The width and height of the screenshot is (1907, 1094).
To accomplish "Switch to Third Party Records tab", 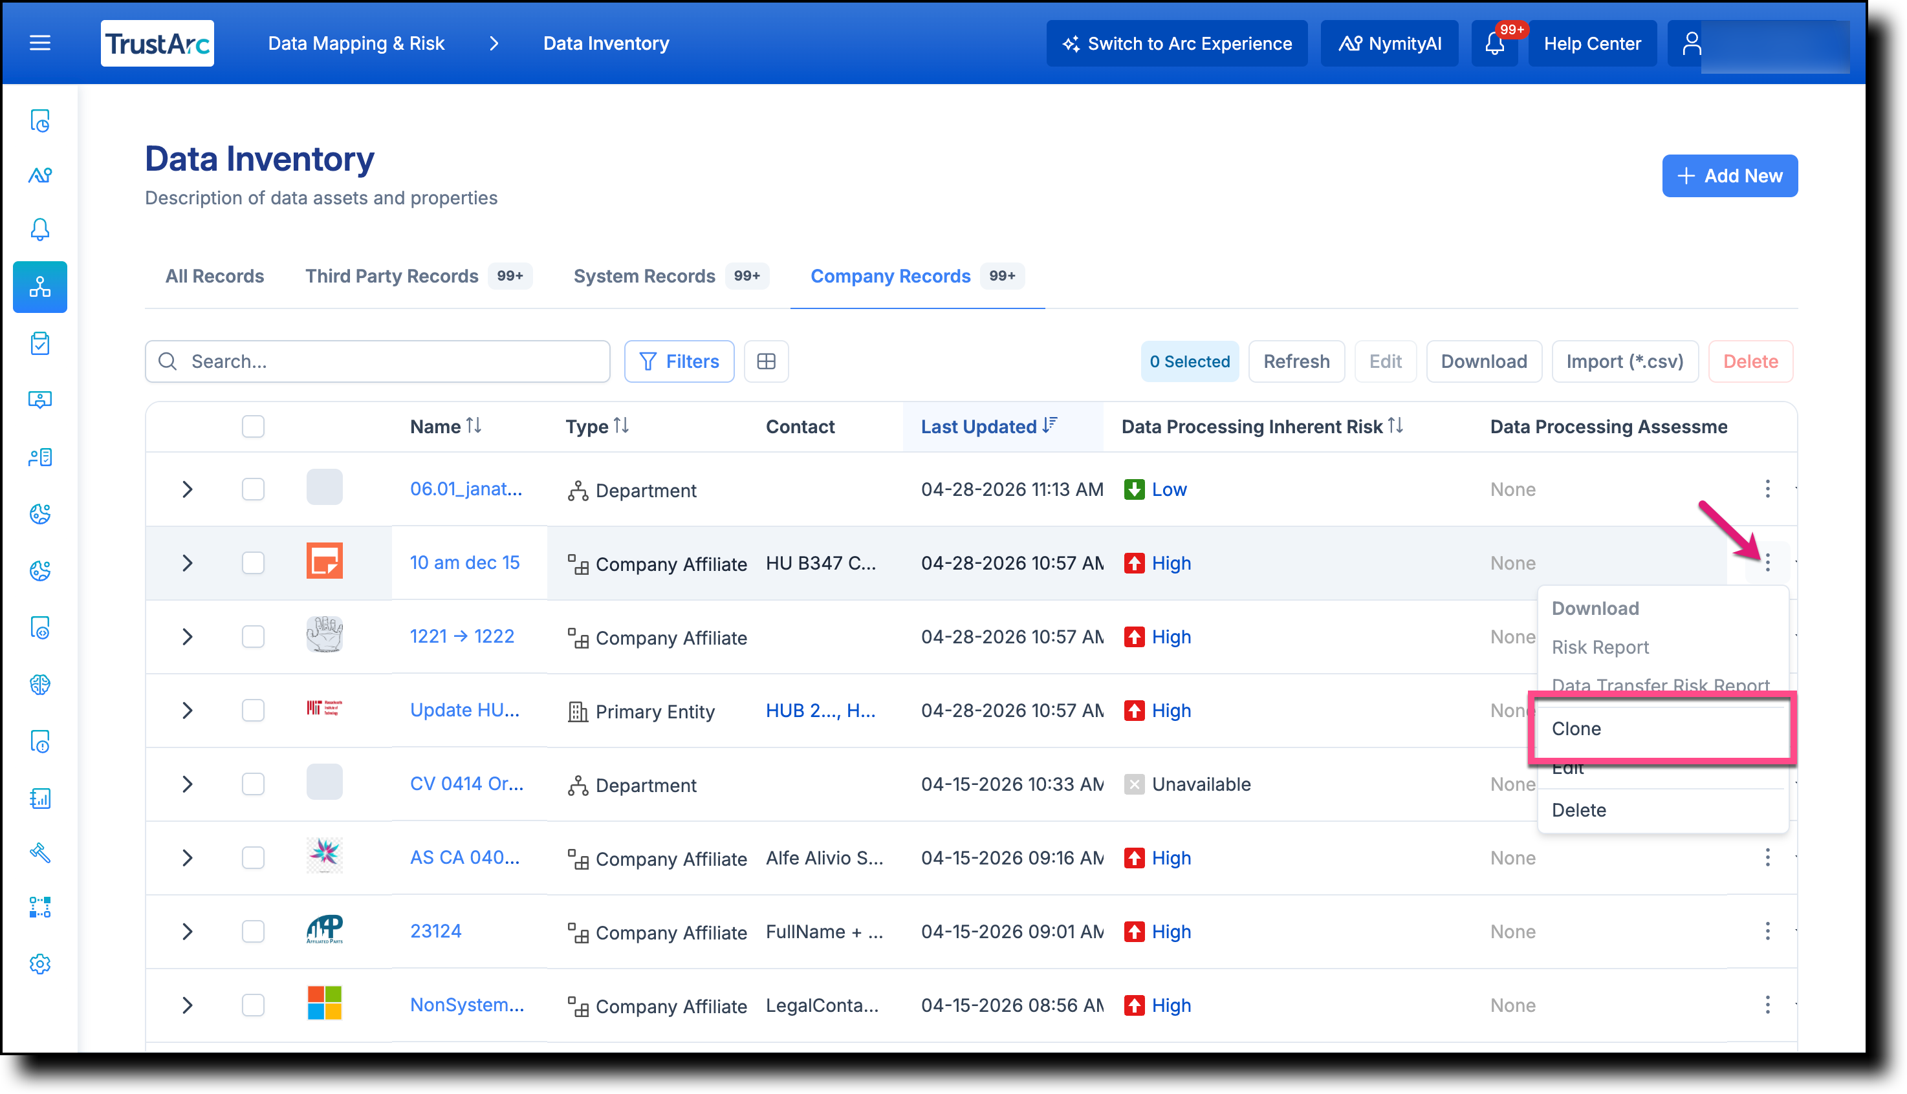I will pyautogui.click(x=418, y=275).
